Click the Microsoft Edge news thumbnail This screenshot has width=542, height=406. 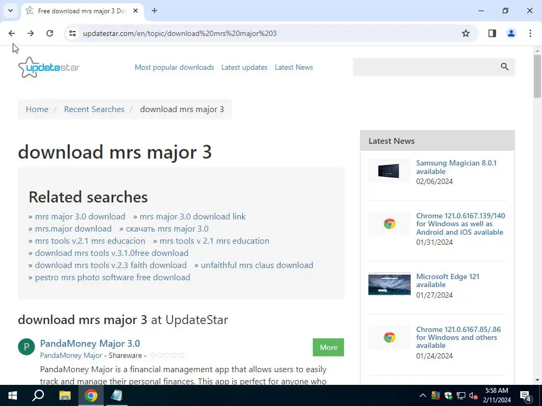point(389,284)
